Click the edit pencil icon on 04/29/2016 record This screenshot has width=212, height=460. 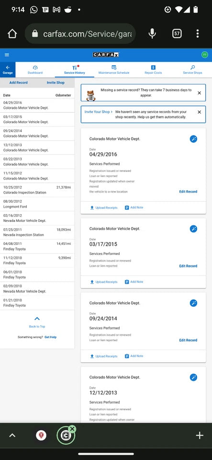coord(193,139)
